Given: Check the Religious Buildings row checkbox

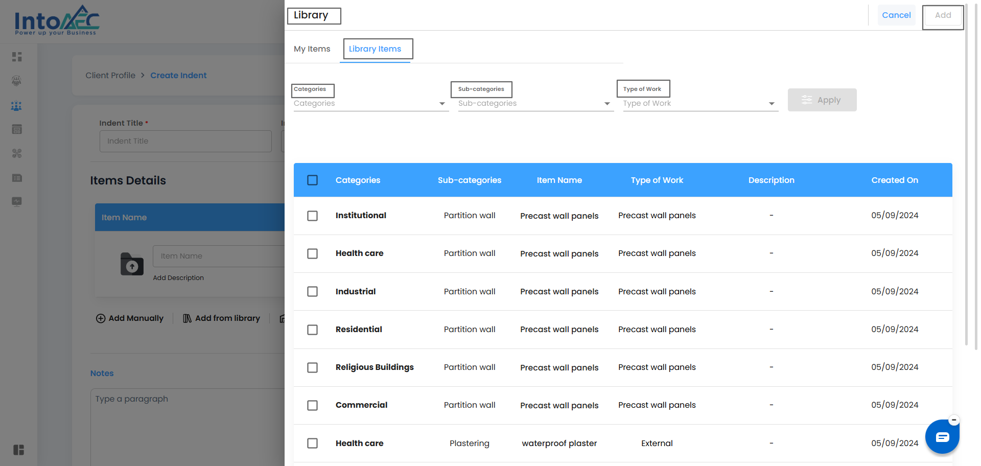Looking at the screenshot, I should (313, 367).
